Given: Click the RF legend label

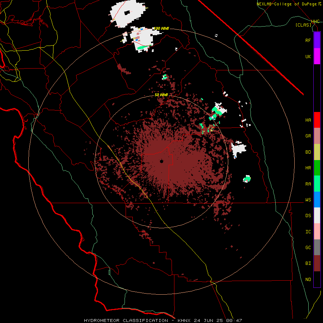Looking at the screenshot, I should pos(308,40).
